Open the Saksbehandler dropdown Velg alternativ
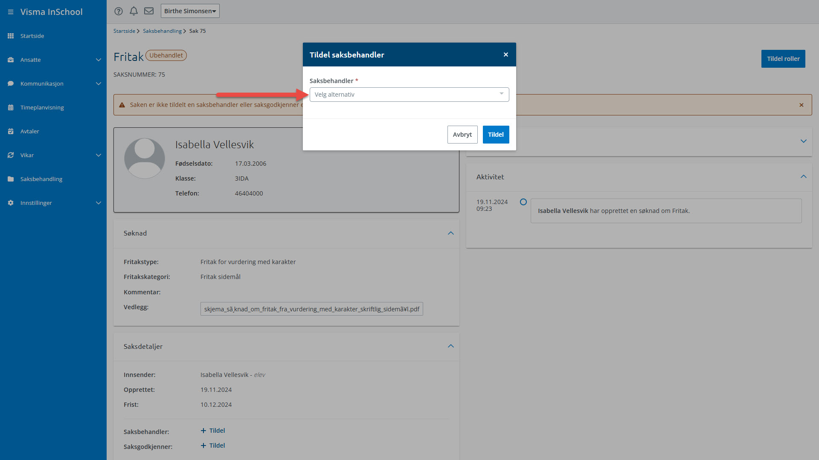This screenshot has height=460, width=819. (x=409, y=95)
